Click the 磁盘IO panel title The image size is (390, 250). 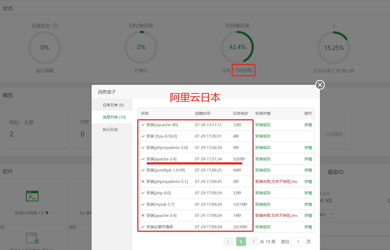pos(335,172)
